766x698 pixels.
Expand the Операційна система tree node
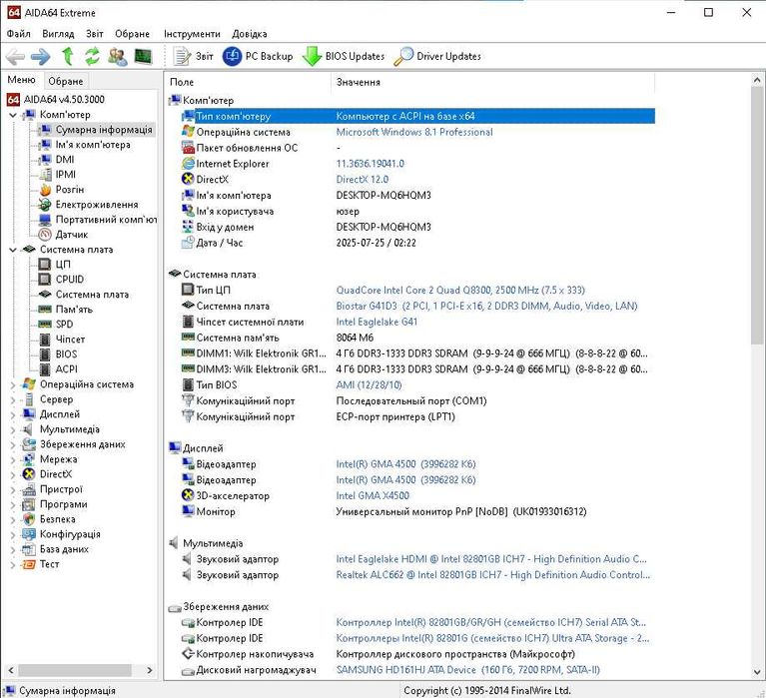(13, 384)
